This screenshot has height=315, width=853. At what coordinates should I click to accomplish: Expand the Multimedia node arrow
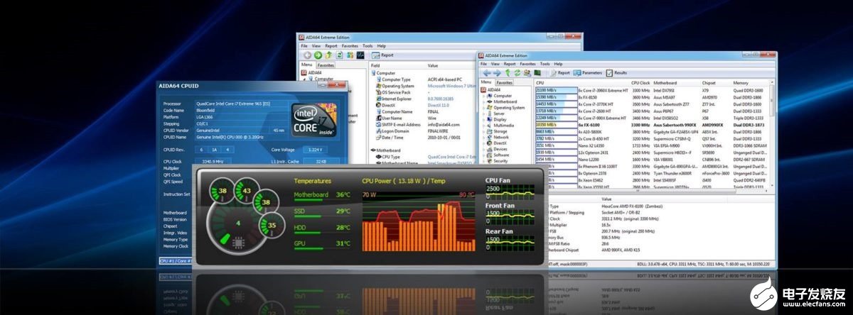pyautogui.click(x=483, y=126)
